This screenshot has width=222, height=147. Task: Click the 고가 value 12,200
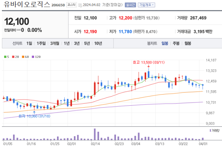125,18
